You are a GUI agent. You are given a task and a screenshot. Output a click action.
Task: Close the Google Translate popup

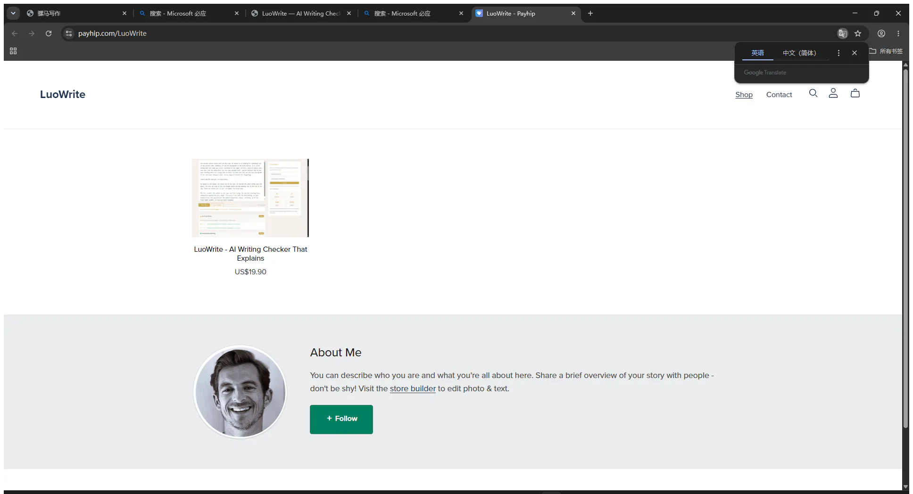click(855, 53)
